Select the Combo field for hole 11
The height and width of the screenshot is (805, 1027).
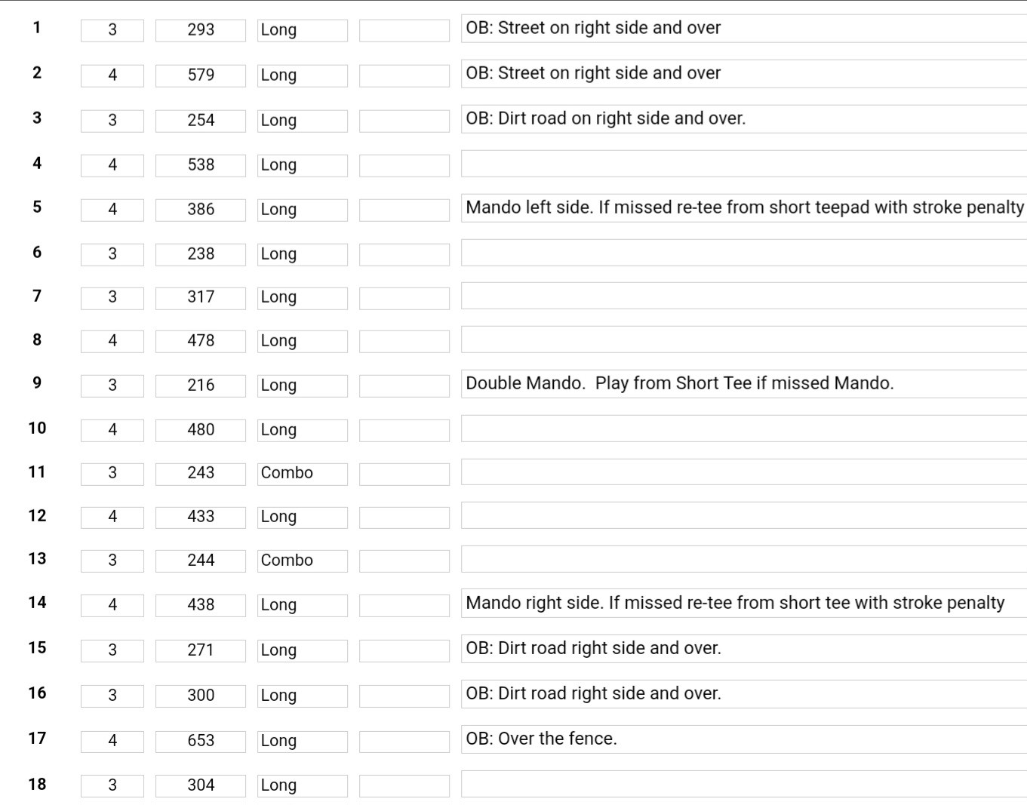click(x=302, y=474)
